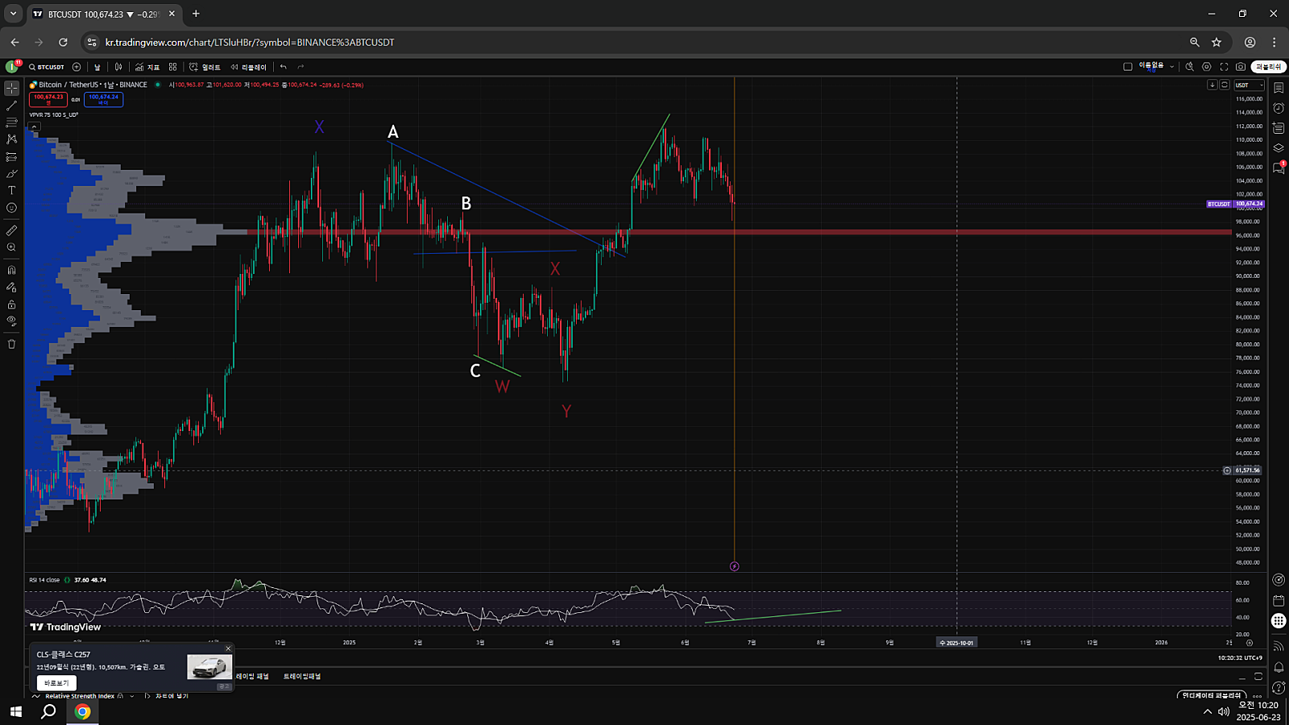Open quick search icon in top toolbar
This screenshot has width=1289, height=725.
click(1190, 67)
